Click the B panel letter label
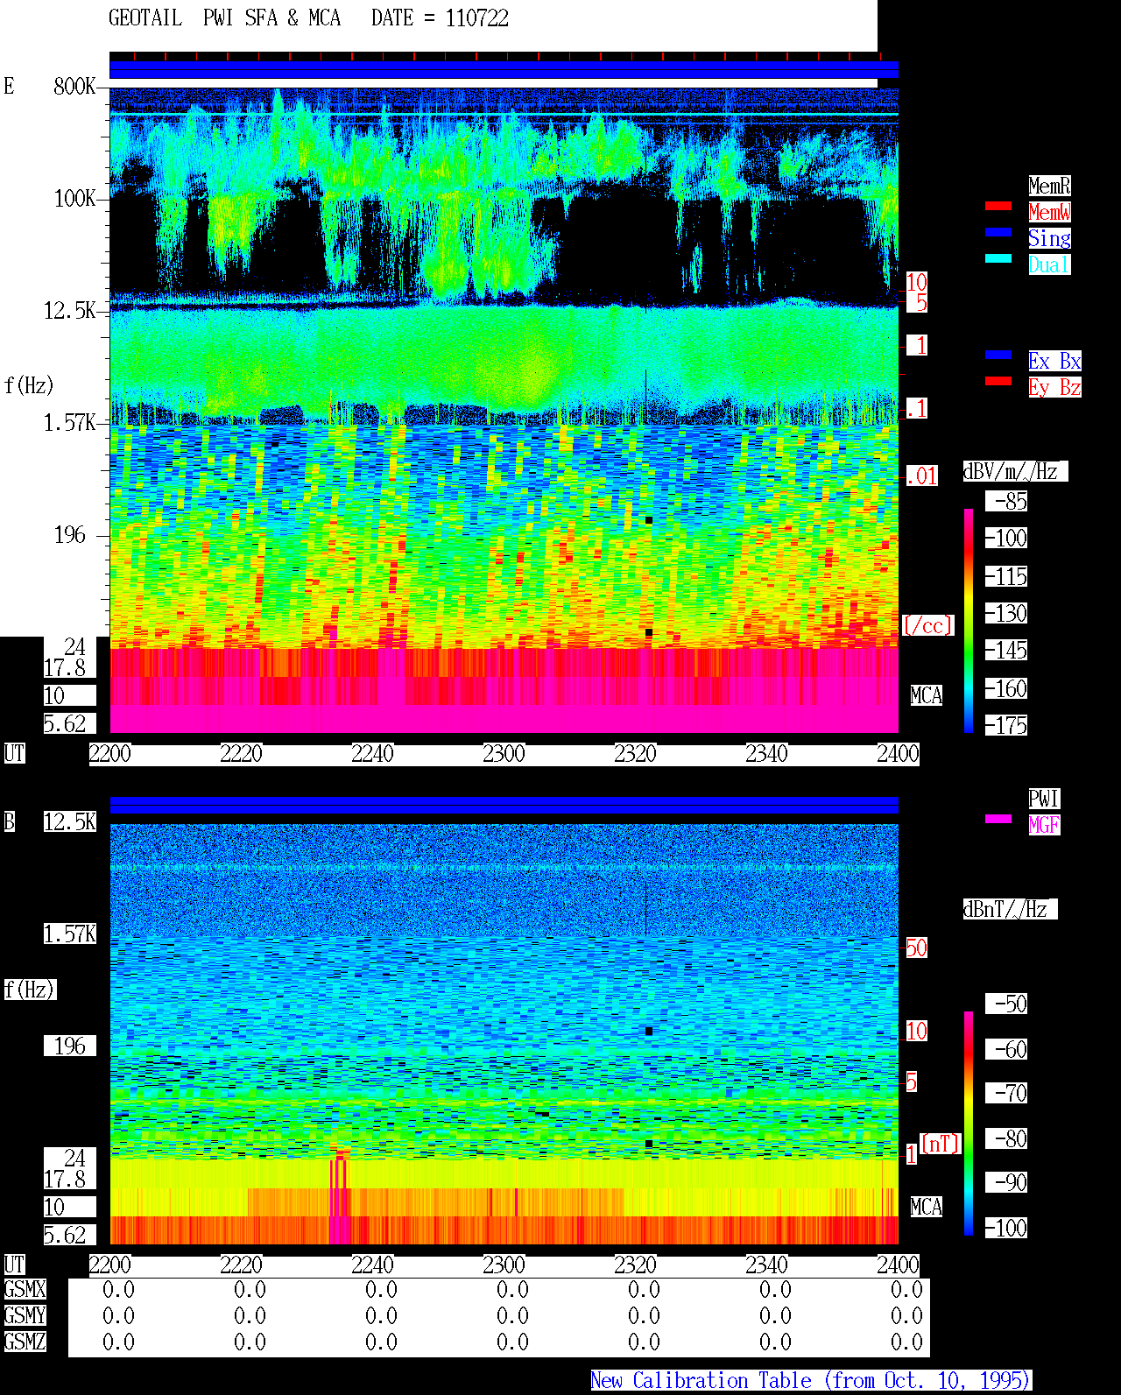Screen dimensions: 1121x1395 (10, 821)
